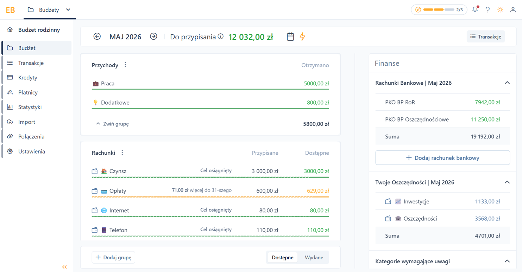This screenshot has height=272, width=522.
Task: Open the calendar icon
Action: coord(290,37)
